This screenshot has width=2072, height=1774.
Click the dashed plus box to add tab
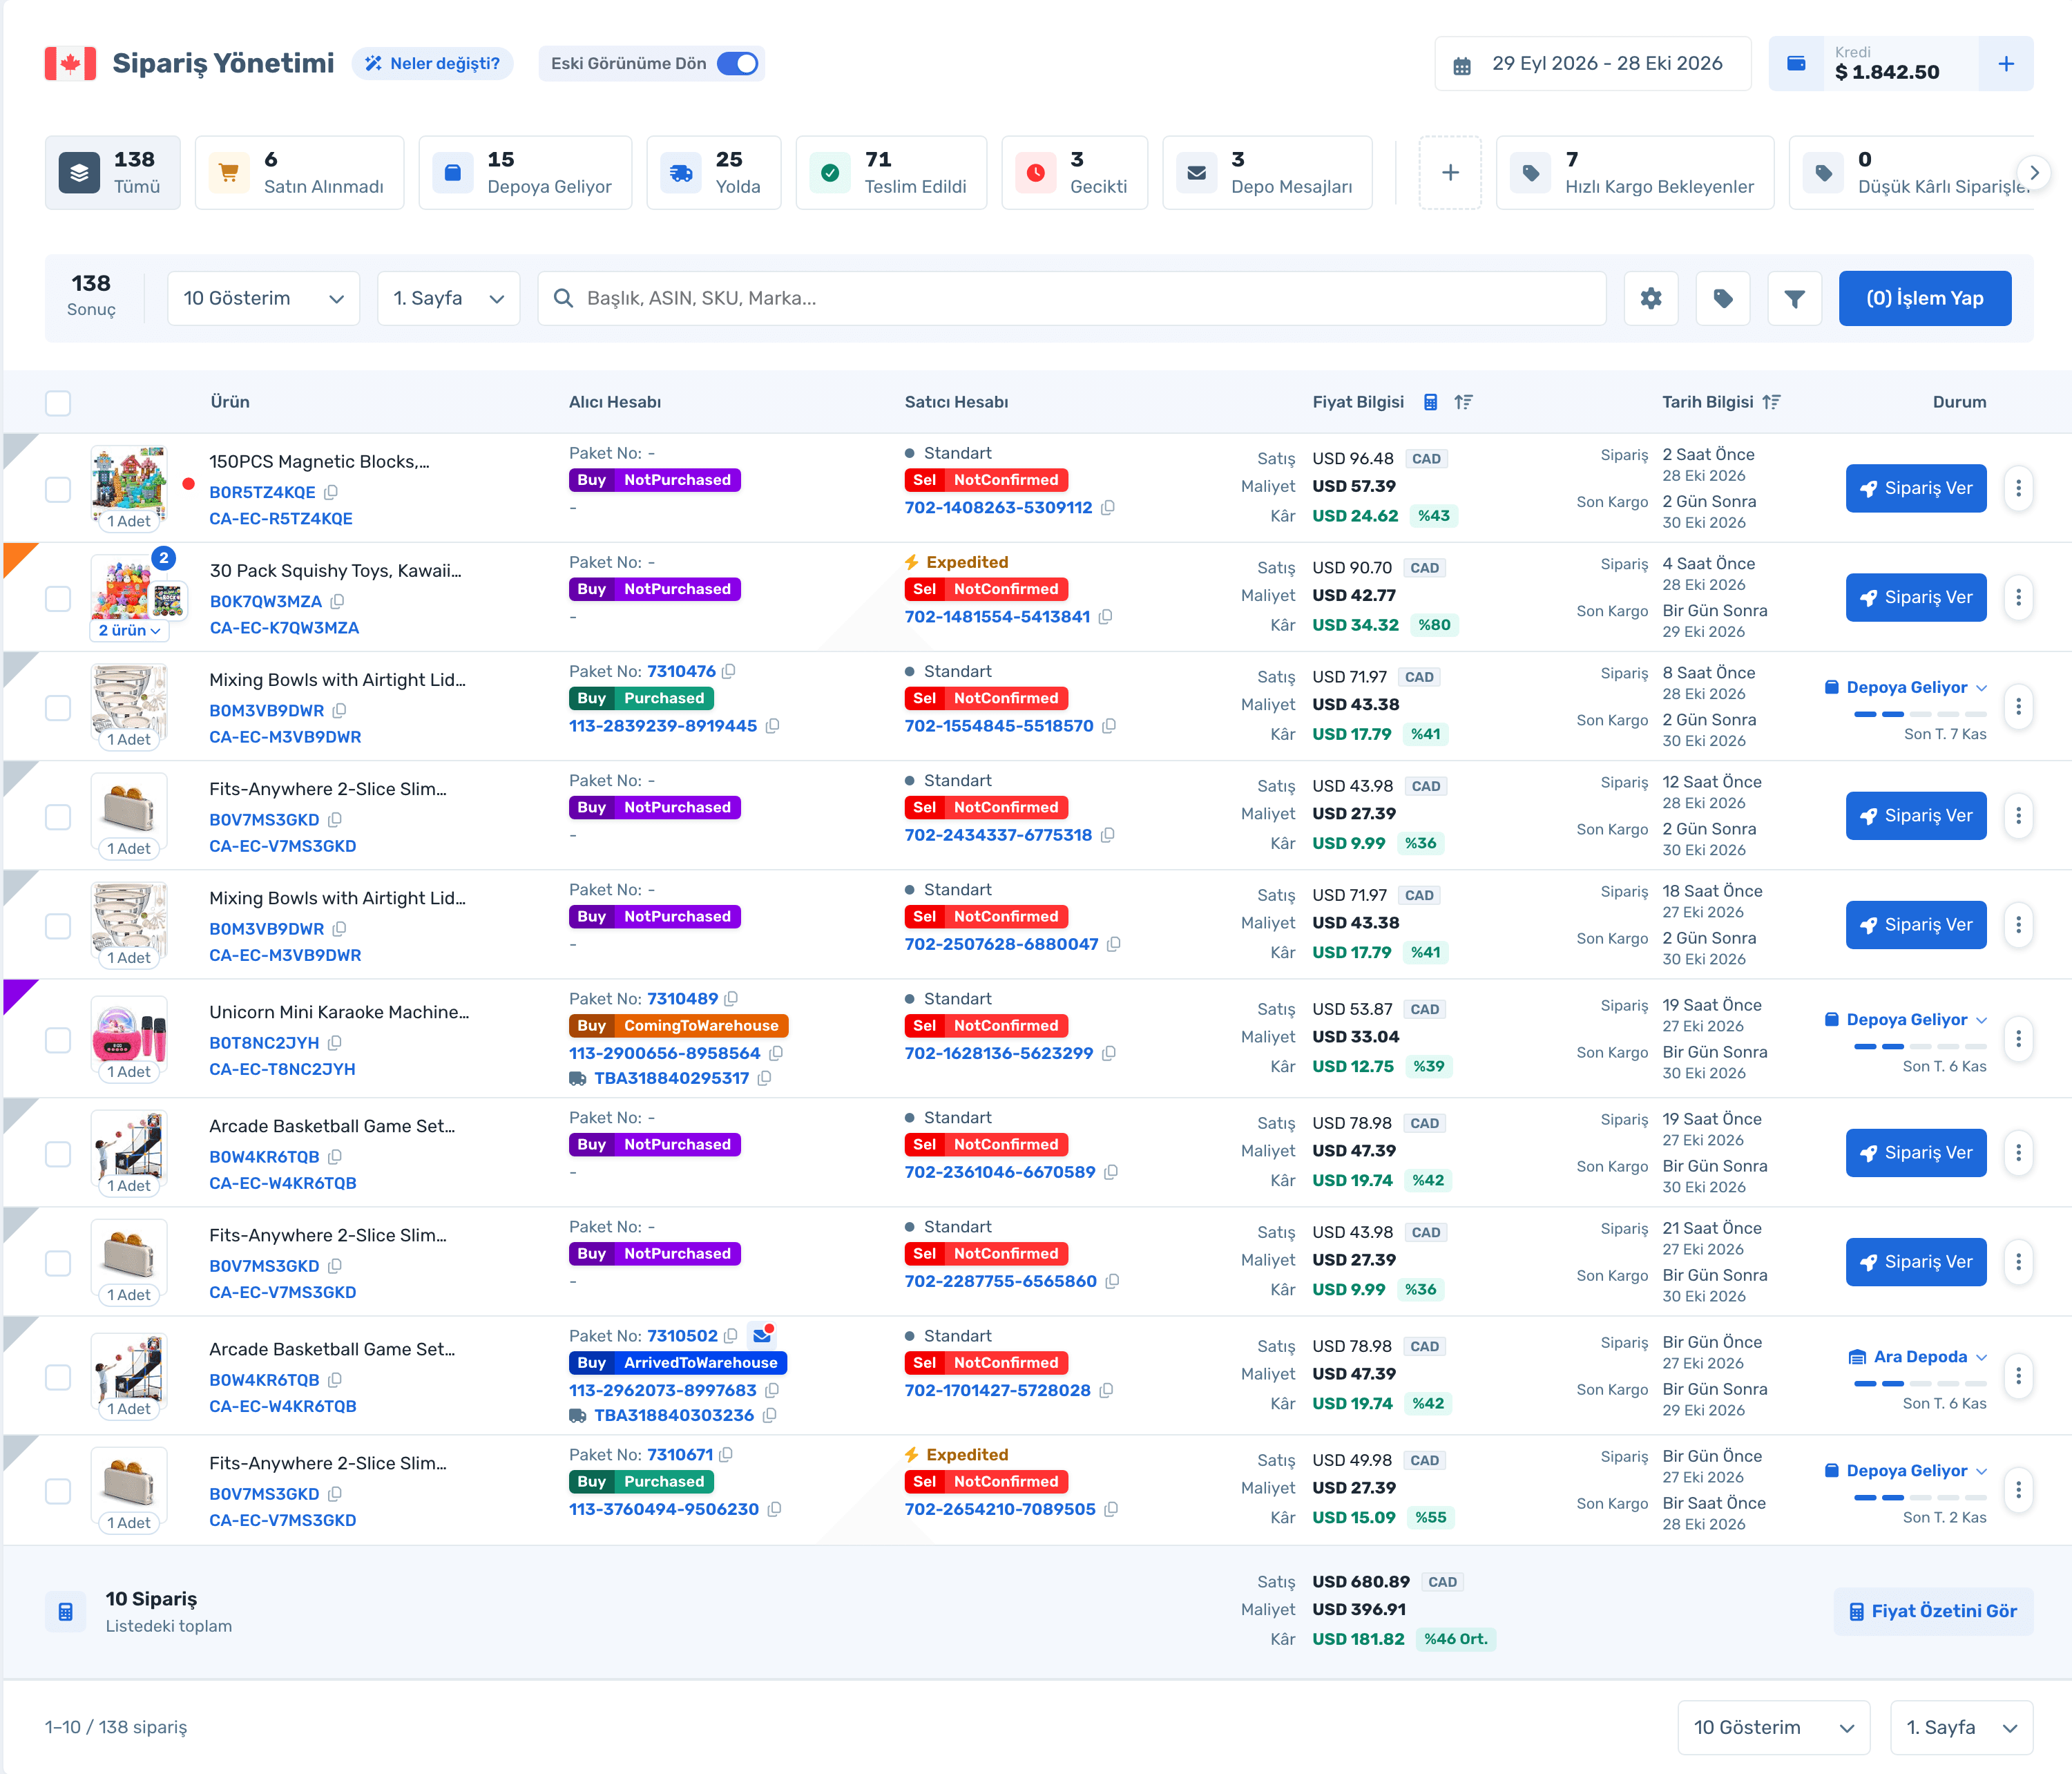(1450, 173)
